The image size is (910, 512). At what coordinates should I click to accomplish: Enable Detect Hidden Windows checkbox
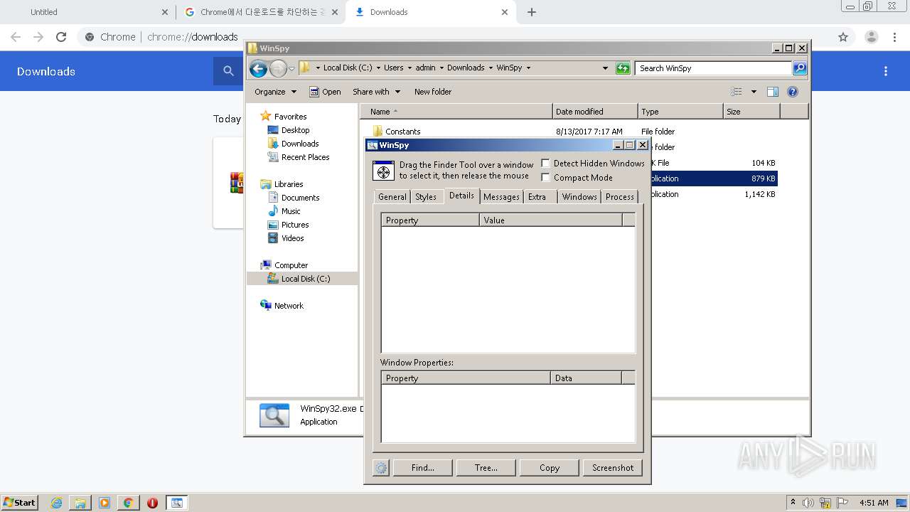coord(546,164)
